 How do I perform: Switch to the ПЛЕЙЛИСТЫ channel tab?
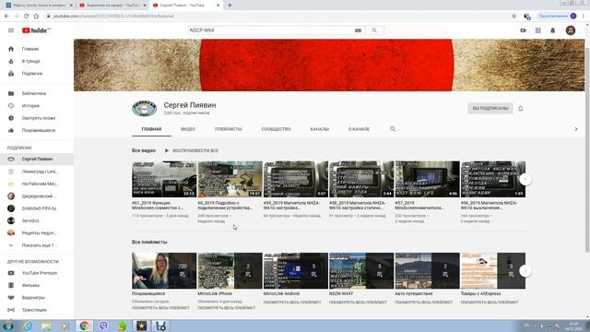point(228,129)
